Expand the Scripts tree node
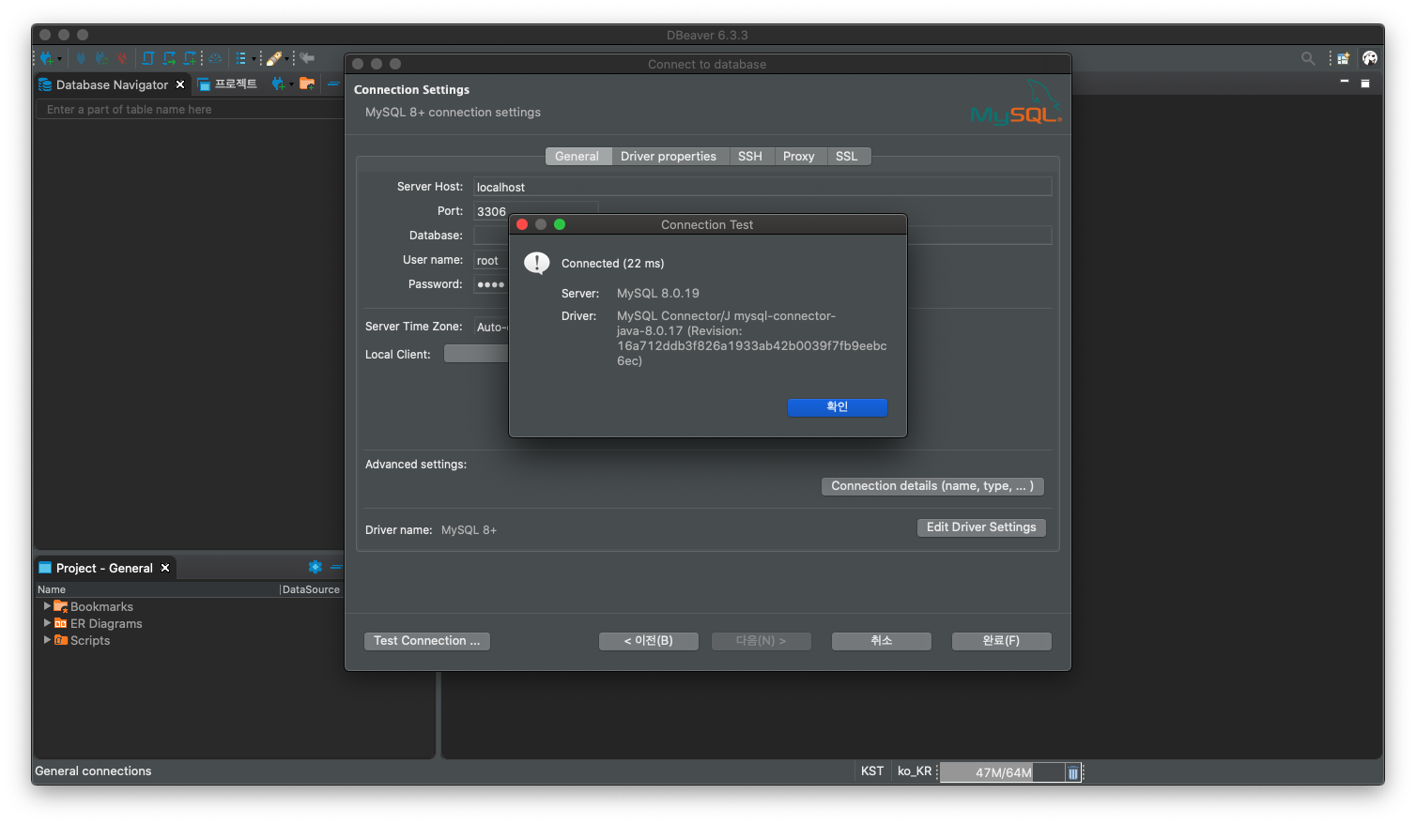The image size is (1416, 824). pos(47,640)
